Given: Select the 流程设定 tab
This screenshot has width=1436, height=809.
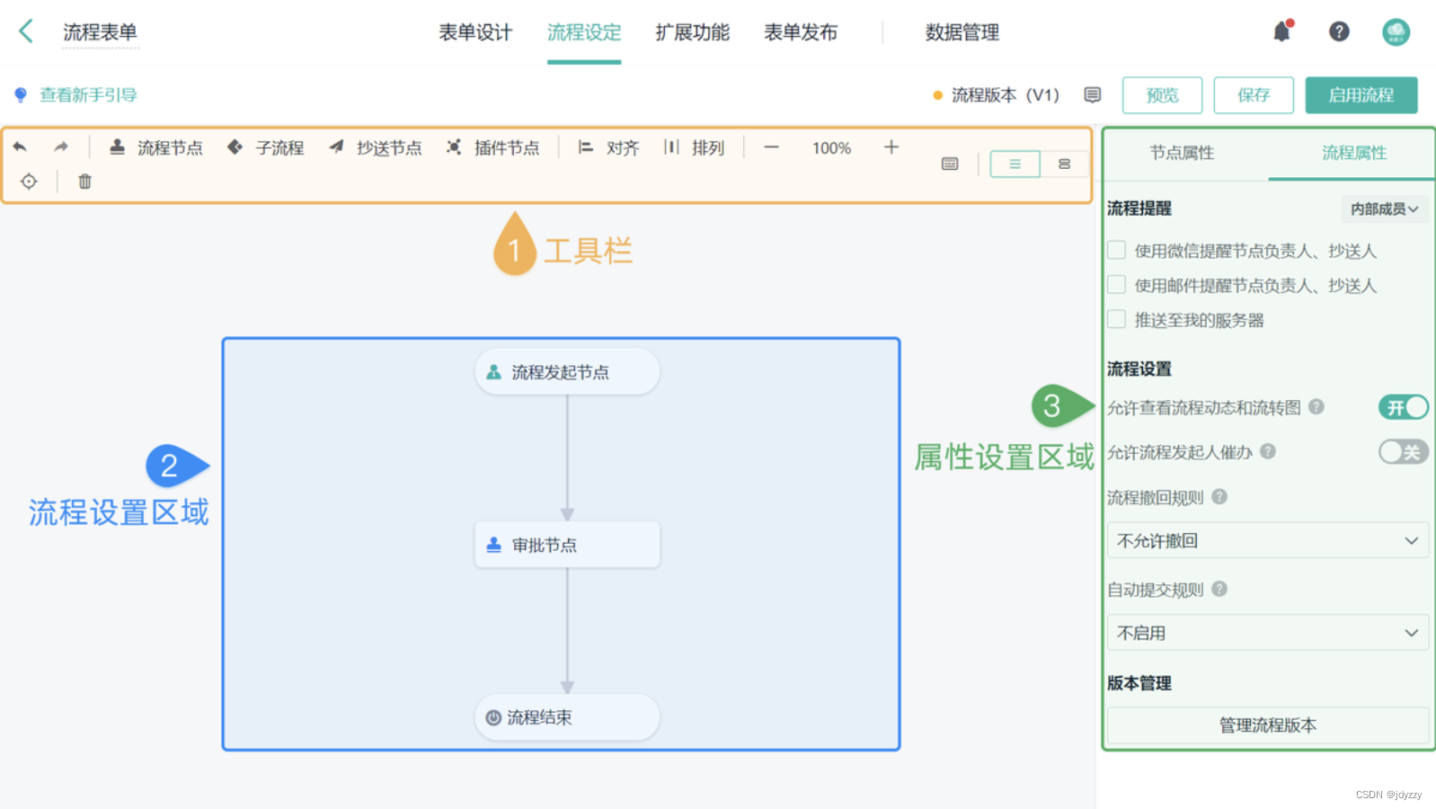Looking at the screenshot, I should (584, 32).
